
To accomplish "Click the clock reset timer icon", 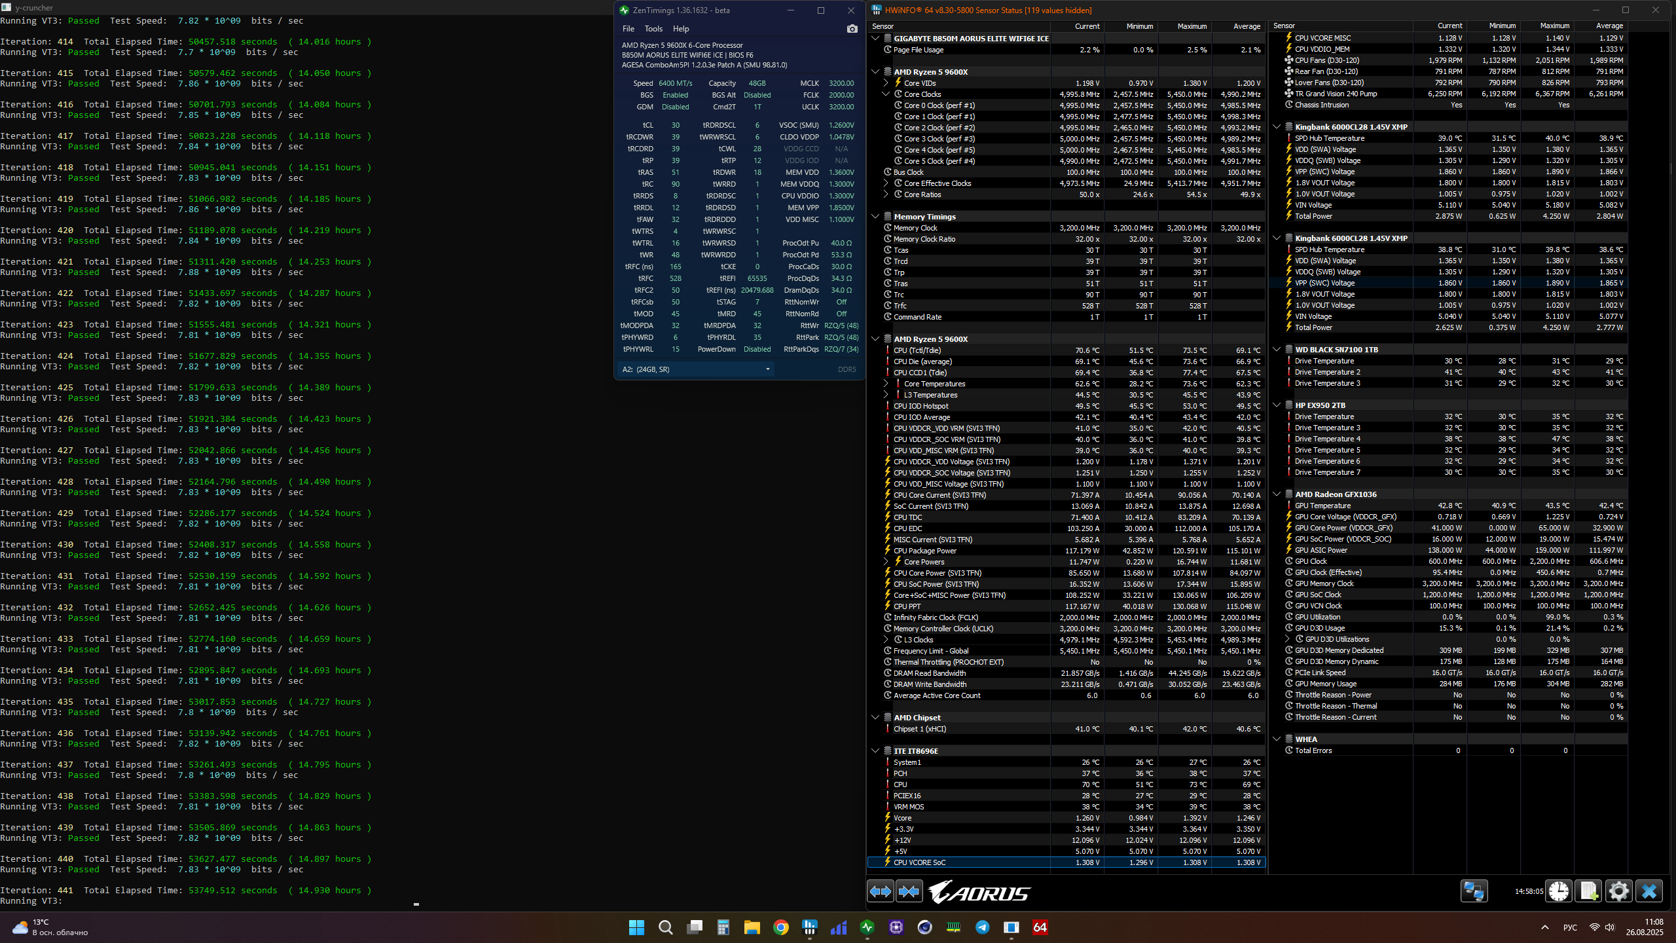I will point(1559,891).
